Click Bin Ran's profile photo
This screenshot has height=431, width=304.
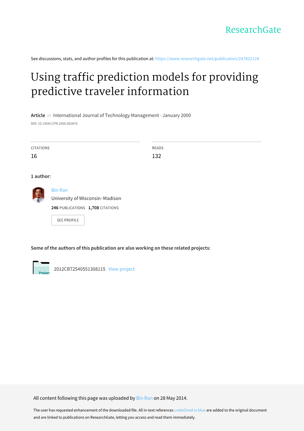click(x=38, y=195)
